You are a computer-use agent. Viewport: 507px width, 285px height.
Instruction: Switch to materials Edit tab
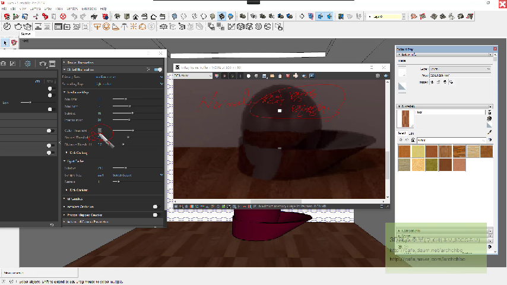click(x=411, y=133)
